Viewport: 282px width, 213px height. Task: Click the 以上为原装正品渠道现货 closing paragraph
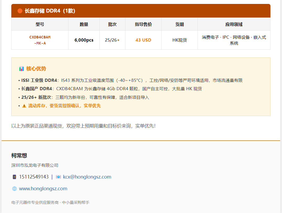pos(83,126)
